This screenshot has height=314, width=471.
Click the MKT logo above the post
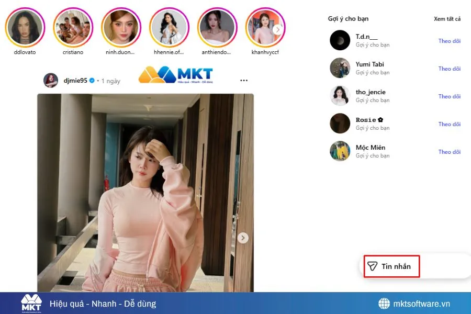175,74
